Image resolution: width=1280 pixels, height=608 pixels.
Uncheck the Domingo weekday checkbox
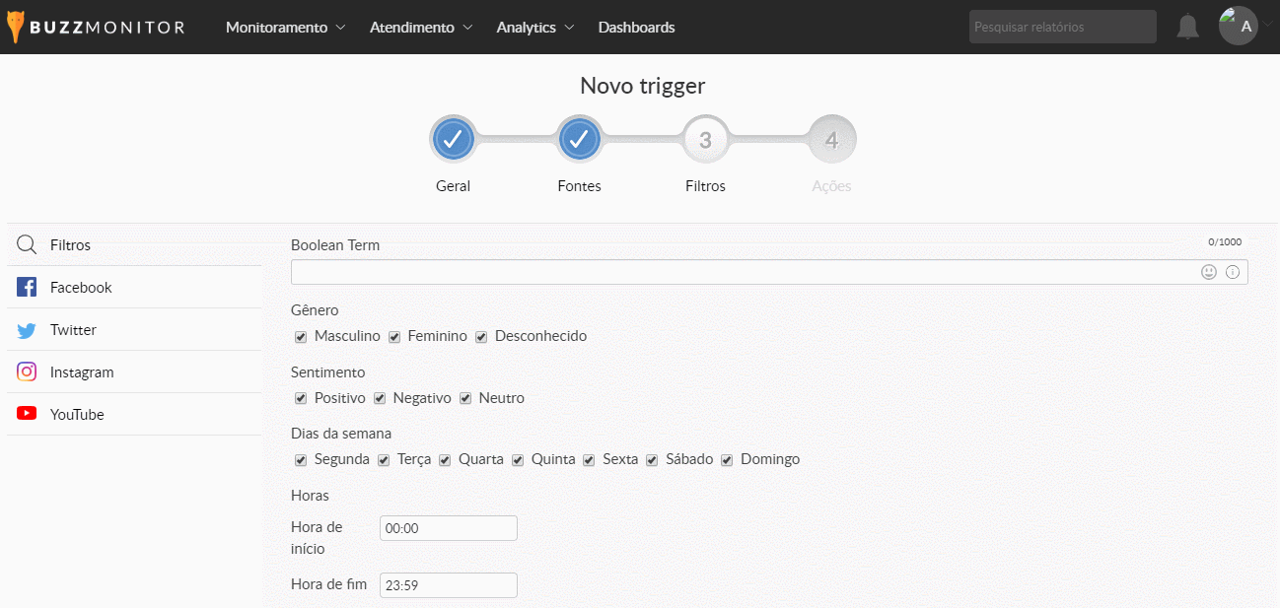tap(727, 460)
